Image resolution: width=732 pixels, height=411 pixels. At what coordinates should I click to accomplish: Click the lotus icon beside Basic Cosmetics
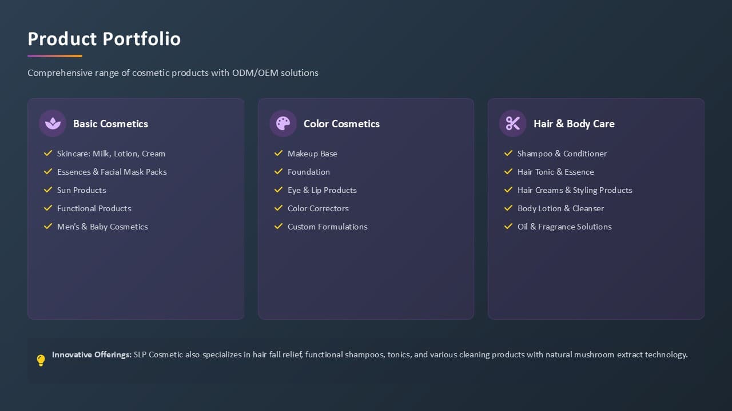(x=53, y=123)
